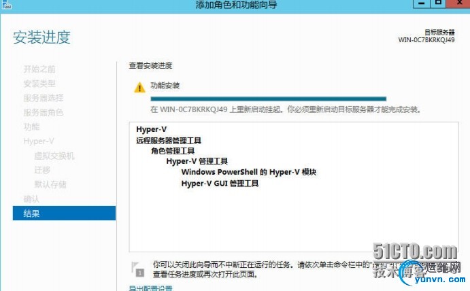Select Hyper-V root entry in results list
Viewport: 470px width, 291px height.
pyautogui.click(x=152, y=129)
